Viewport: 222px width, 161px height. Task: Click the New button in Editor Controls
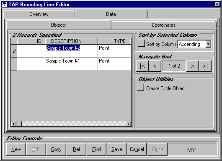pyautogui.click(x=16, y=149)
